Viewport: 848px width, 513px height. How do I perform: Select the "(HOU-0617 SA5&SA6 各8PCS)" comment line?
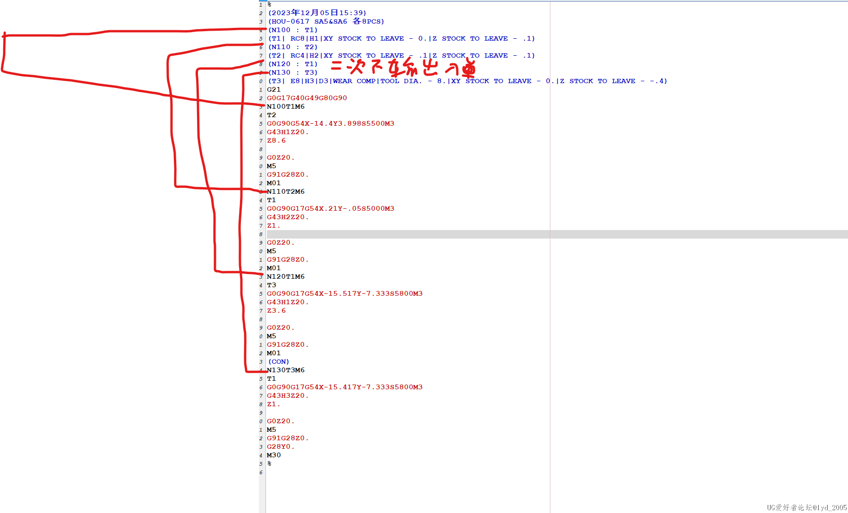click(x=326, y=21)
